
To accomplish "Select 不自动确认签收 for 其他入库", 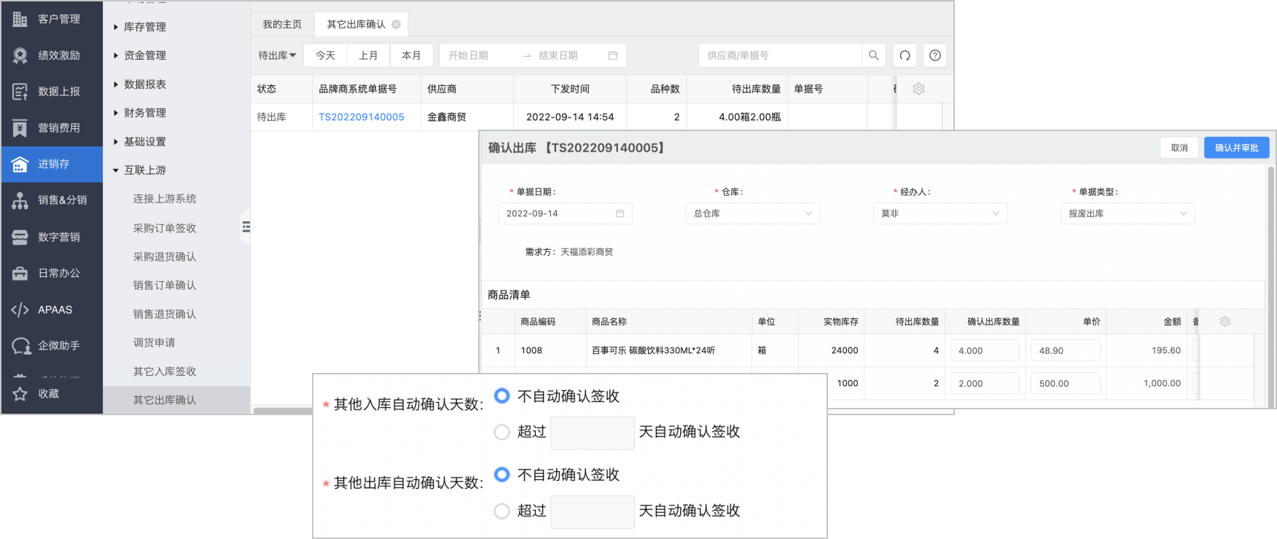I will click(501, 396).
